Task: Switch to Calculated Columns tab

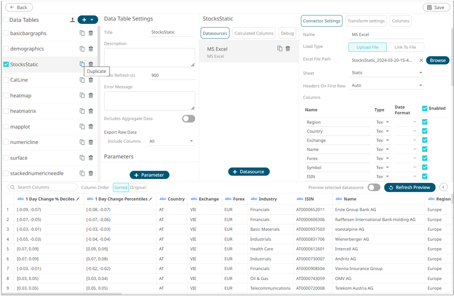Action: 254,33
